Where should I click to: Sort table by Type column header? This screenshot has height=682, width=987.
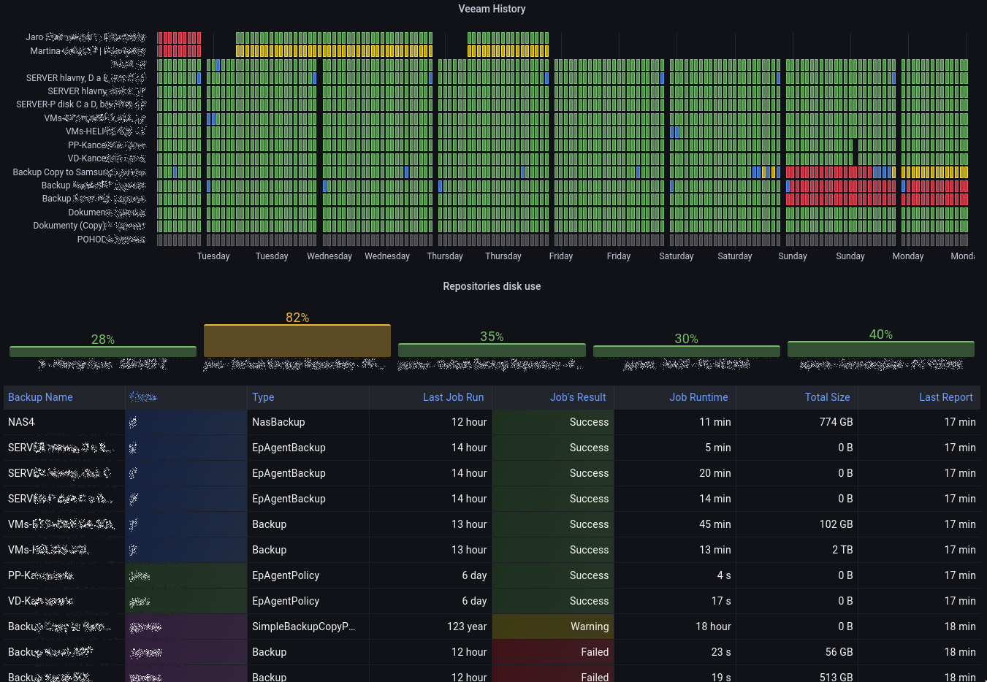point(263,397)
